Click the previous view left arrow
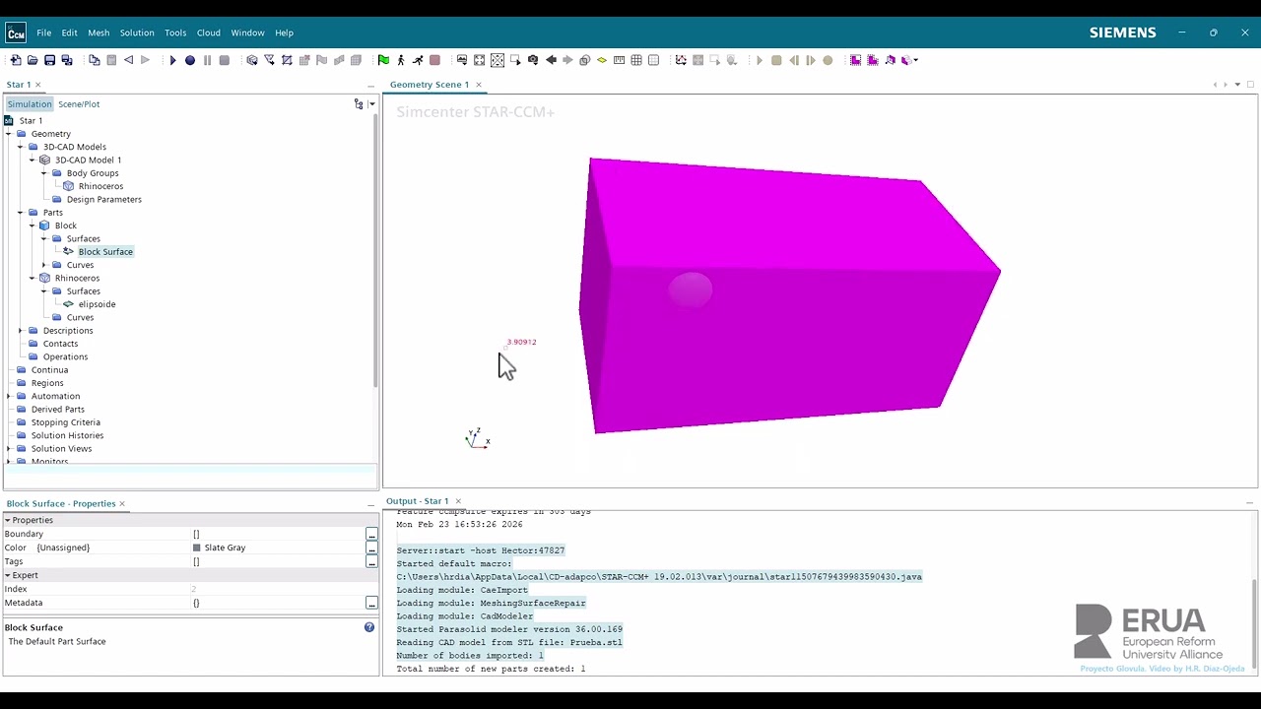The width and height of the screenshot is (1261, 709). 551,60
